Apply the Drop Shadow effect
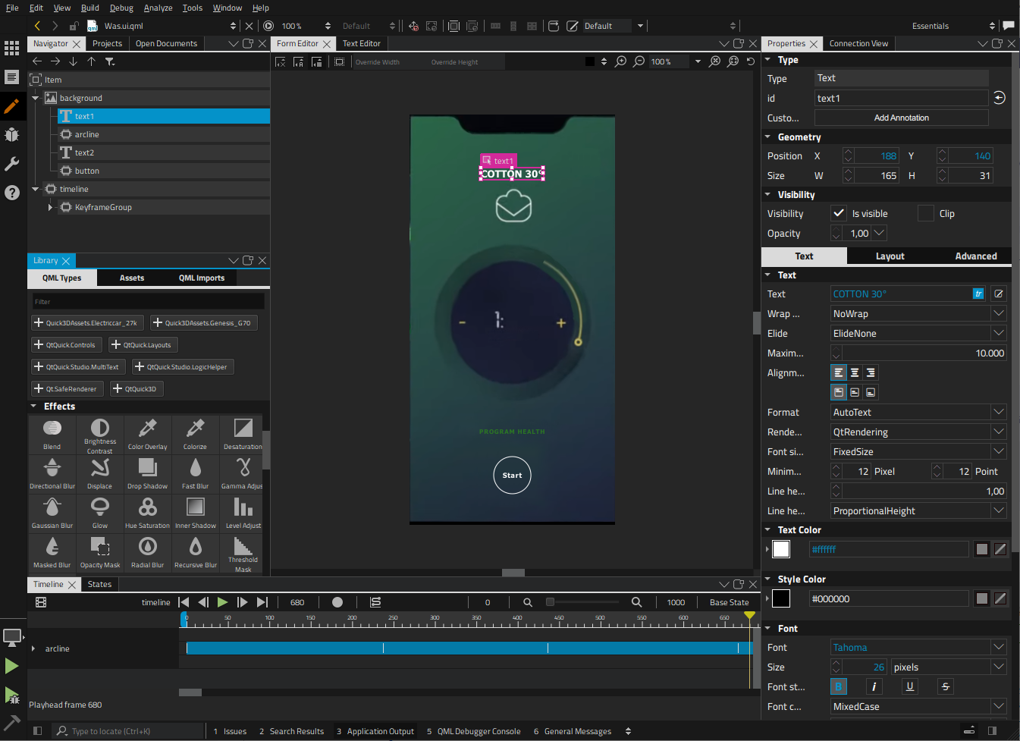 (x=147, y=473)
